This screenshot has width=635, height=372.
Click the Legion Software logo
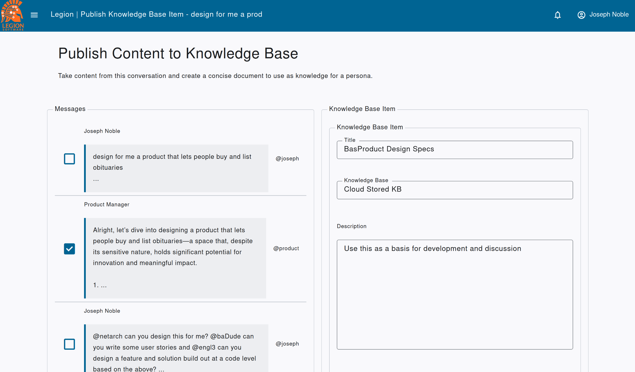coord(12,15)
